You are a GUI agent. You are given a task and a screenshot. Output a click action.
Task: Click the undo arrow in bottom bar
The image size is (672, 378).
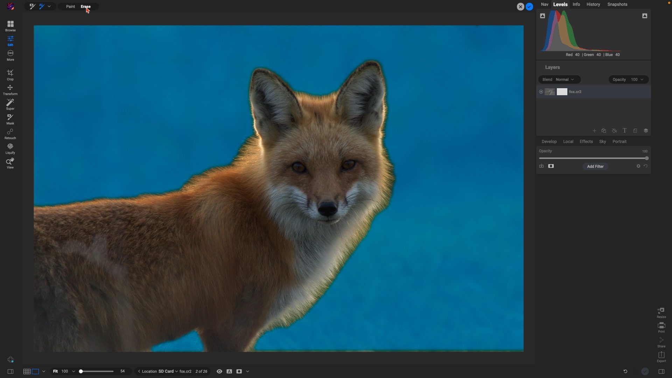tap(625, 371)
